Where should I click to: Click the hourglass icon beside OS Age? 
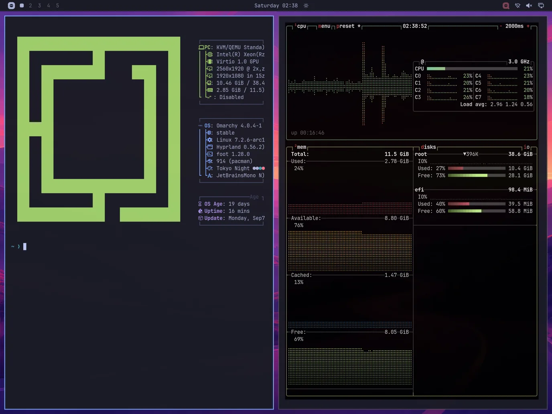point(200,204)
